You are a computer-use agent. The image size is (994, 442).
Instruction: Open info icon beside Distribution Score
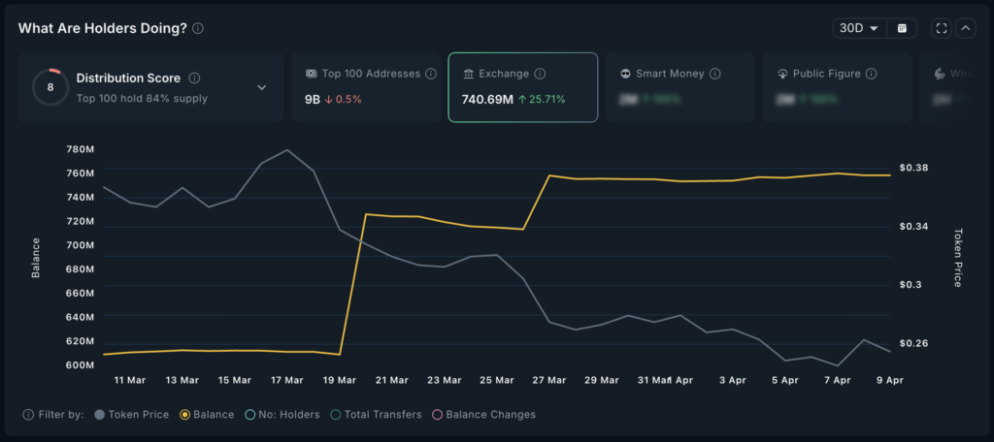(x=194, y=78)
